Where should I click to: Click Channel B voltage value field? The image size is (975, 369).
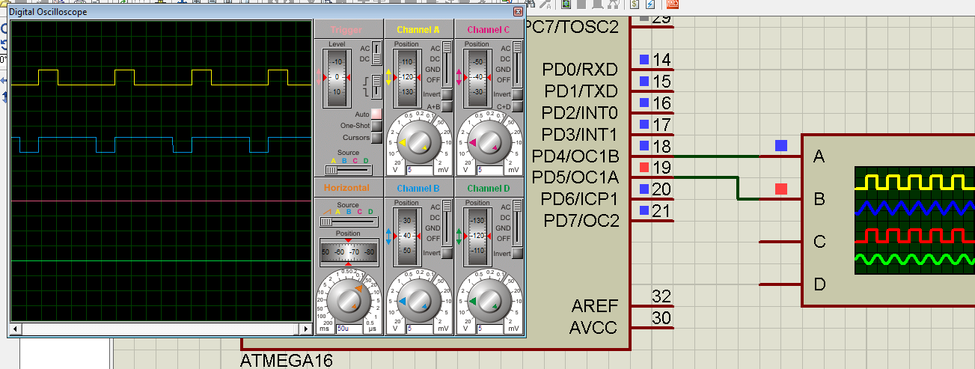(x=418, y=329)
